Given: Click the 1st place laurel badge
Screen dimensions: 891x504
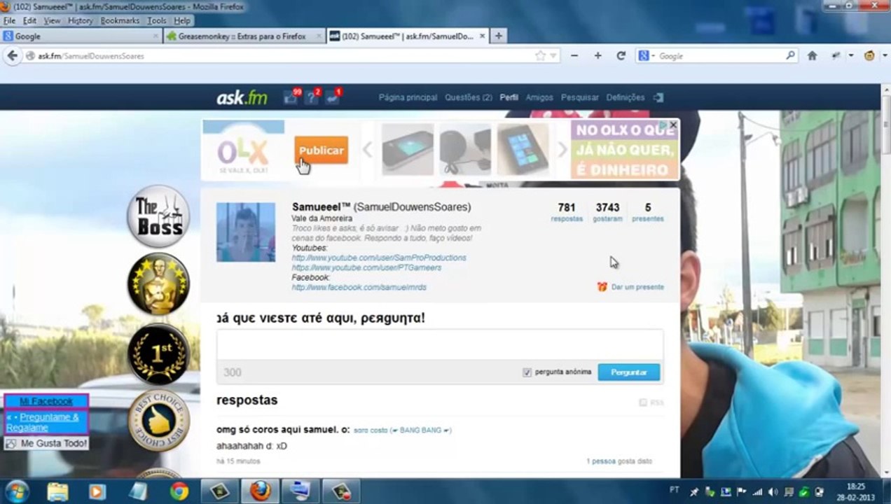Looking at the screenshot, I should click(x=158, y=353).
